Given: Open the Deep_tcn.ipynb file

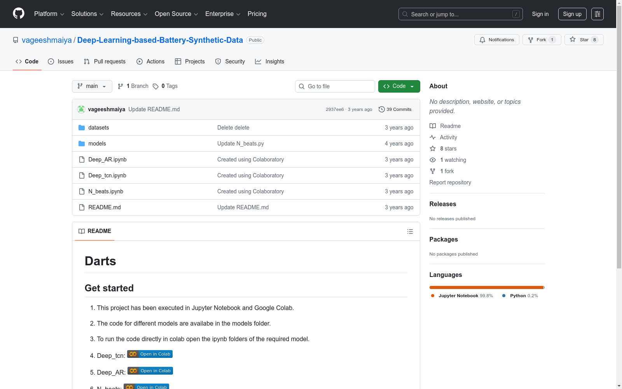Looking at the screenshot, I should pyautogui.click(x=107, y=175).
